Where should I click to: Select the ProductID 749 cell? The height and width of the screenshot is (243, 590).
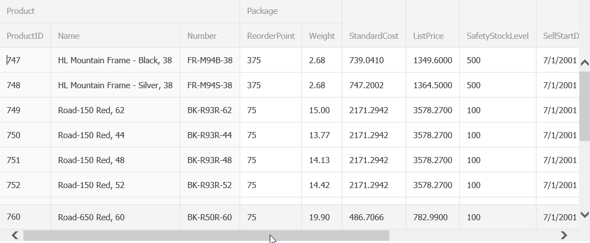pyautogui.click(x=25, y=110)
